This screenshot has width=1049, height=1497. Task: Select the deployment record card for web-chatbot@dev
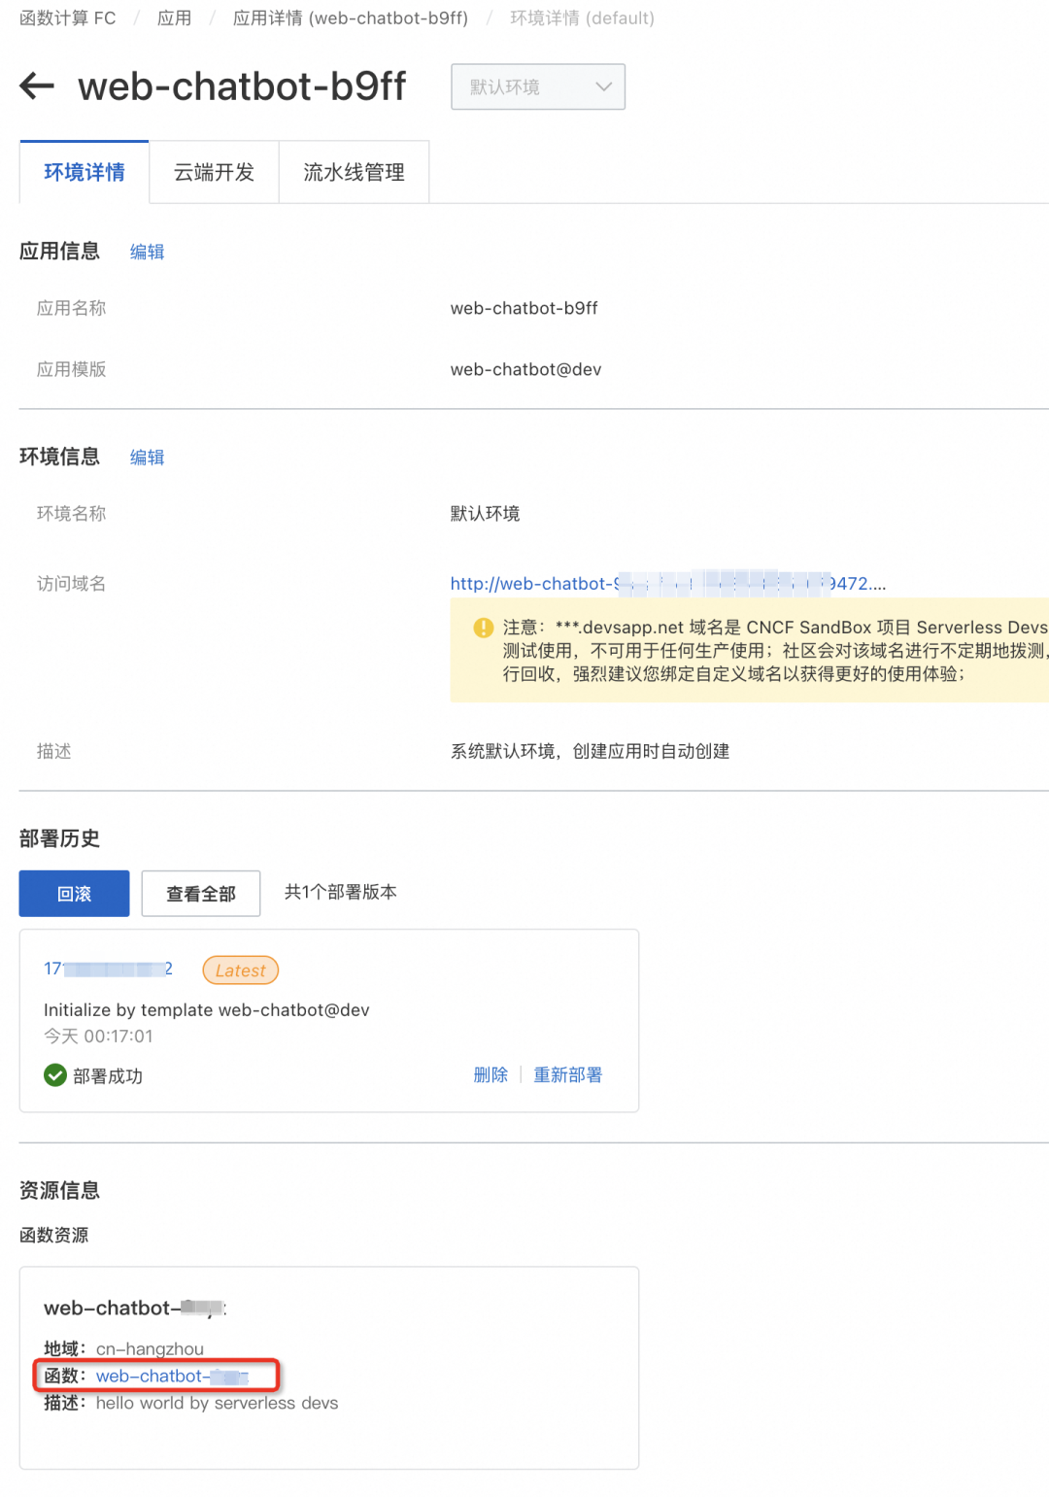point(328,1020)
